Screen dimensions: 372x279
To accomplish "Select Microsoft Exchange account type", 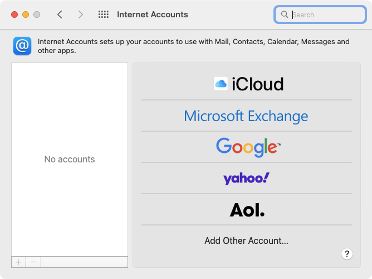I will 246,116.
